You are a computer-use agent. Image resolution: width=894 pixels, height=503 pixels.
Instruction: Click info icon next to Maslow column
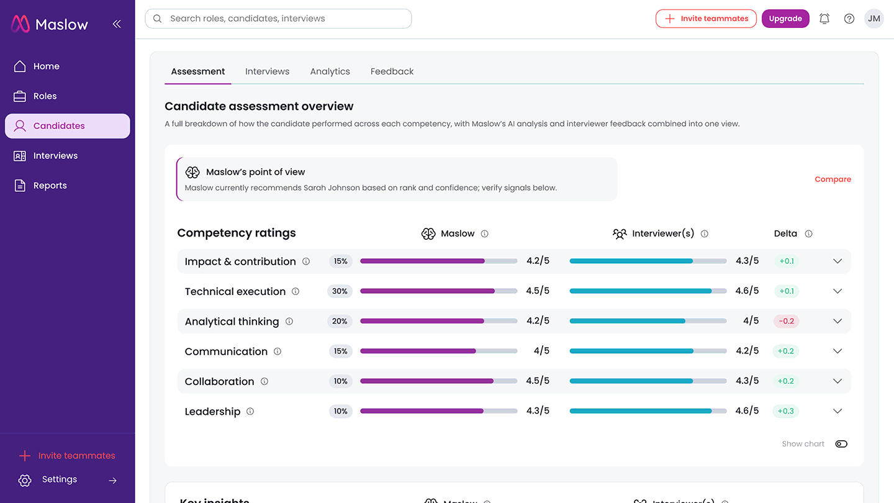coord(485,234)
